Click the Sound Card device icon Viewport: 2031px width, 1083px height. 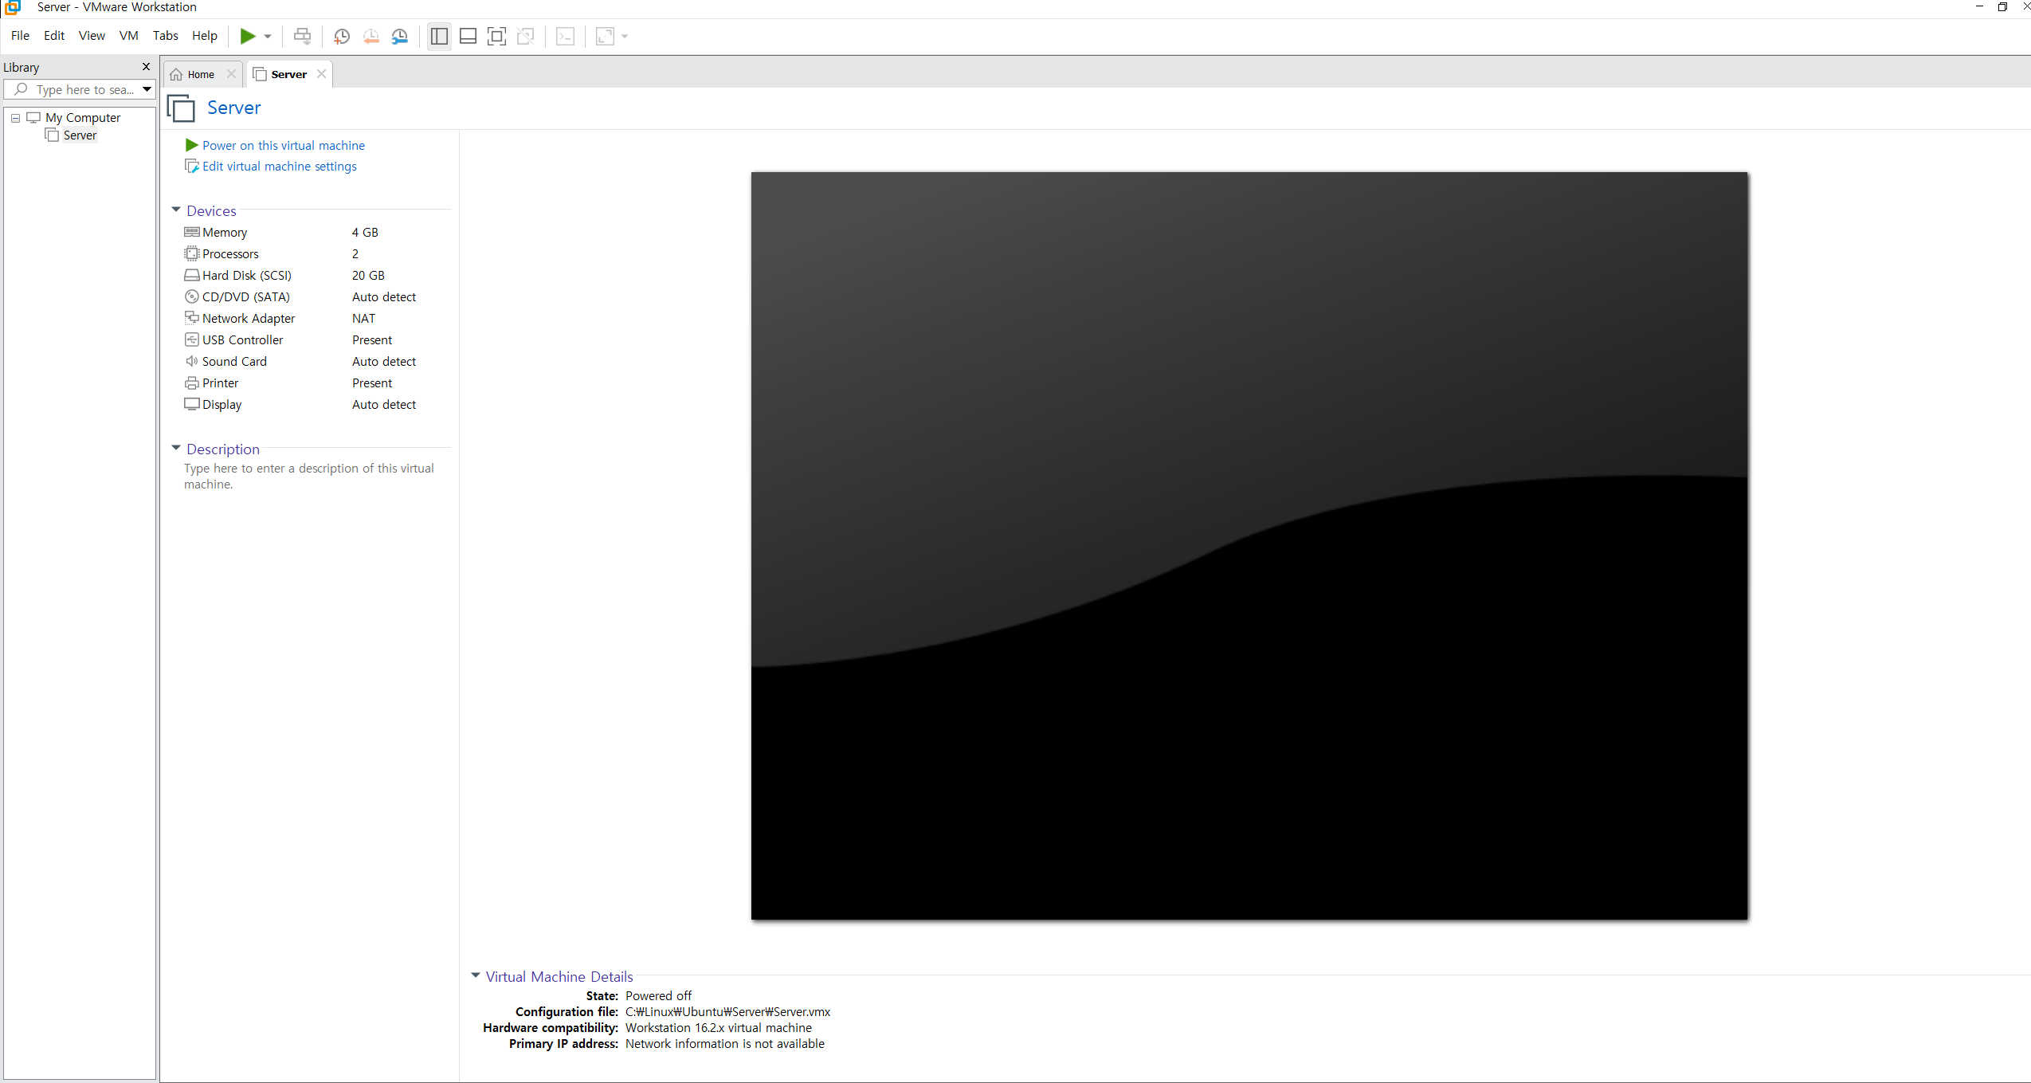pos(192,361)
